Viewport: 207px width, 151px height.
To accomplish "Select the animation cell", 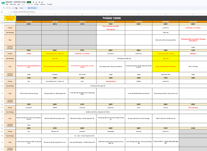I will click(x=55, y=74).
